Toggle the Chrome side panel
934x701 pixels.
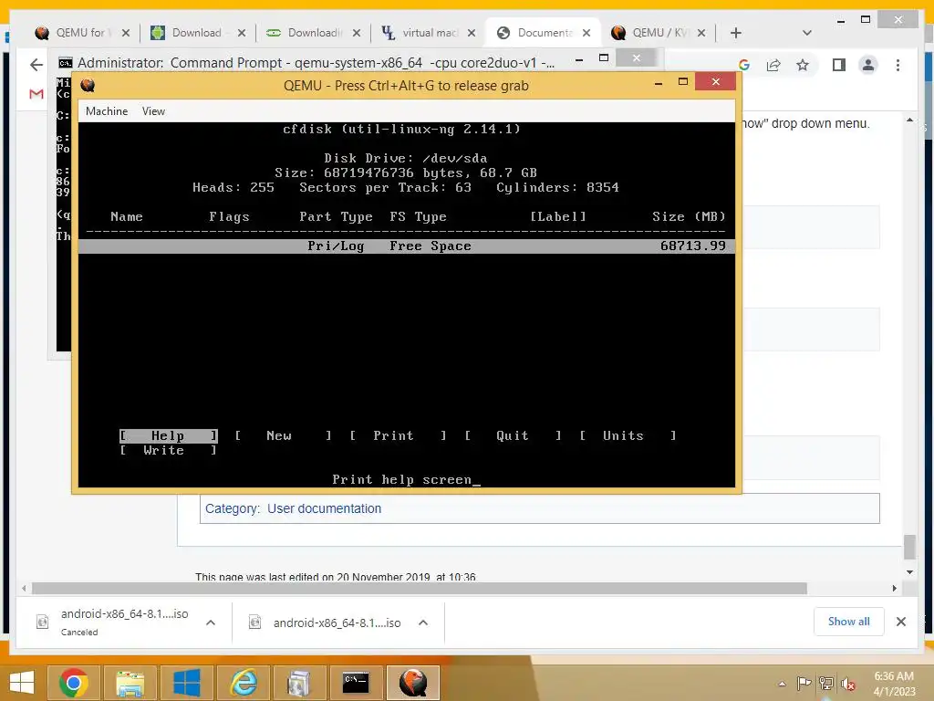coord(839,65)
